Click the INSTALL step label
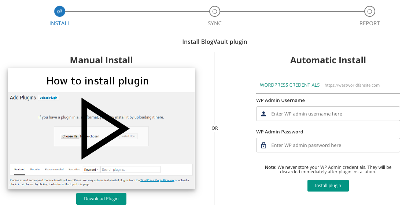The height and width of the screenshot is (212, 413). [60, 23]
